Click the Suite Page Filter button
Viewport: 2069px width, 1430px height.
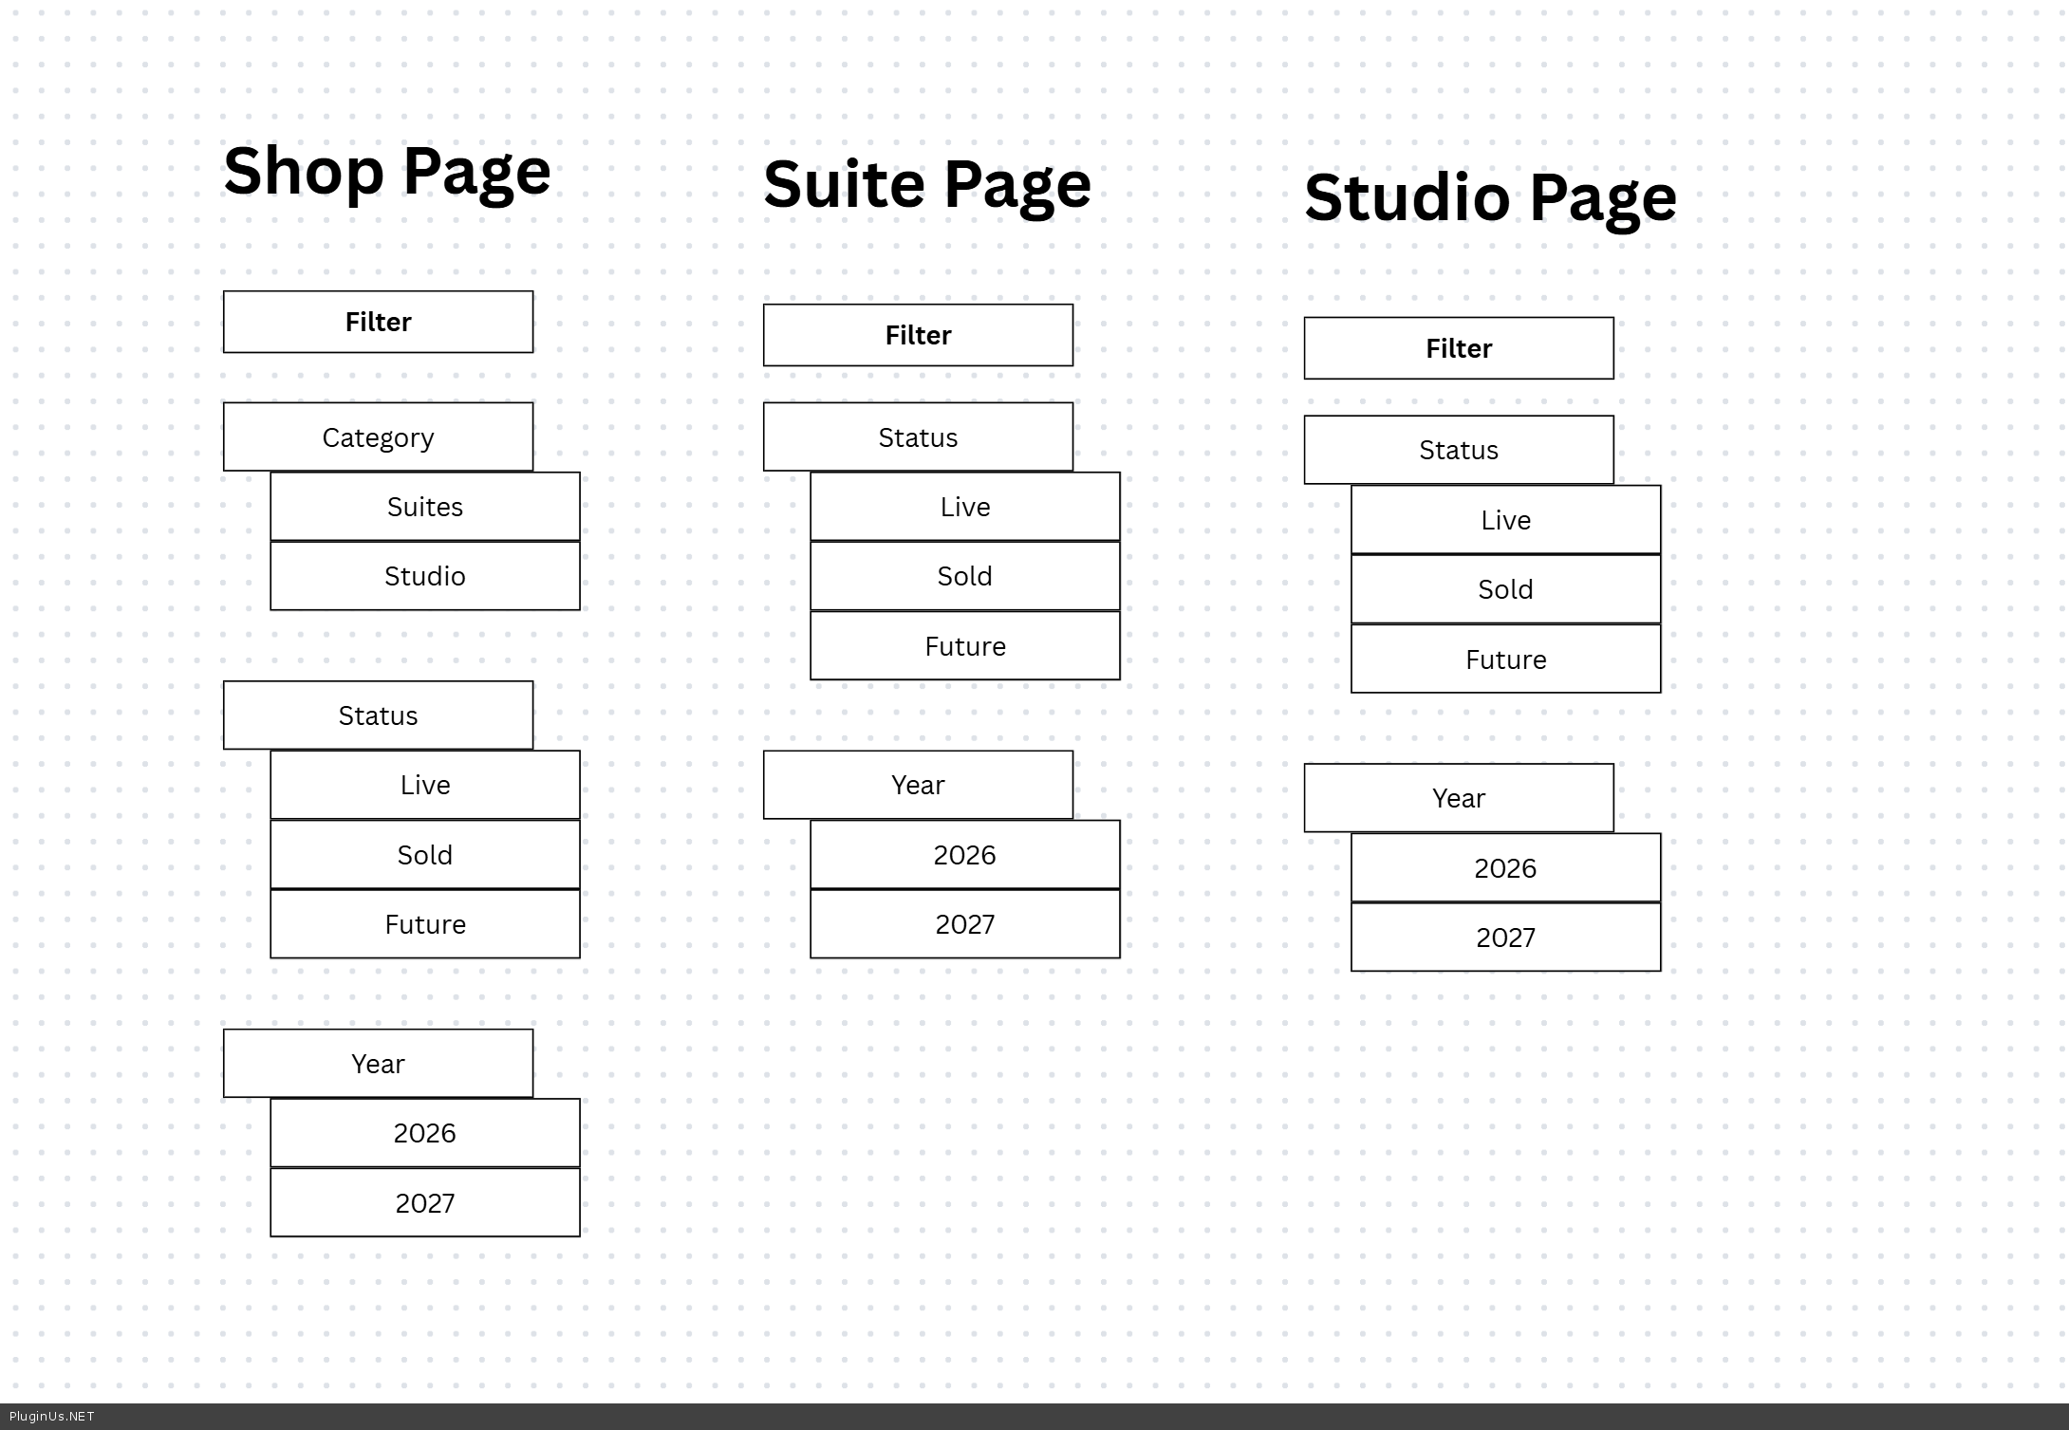[918, 335]
